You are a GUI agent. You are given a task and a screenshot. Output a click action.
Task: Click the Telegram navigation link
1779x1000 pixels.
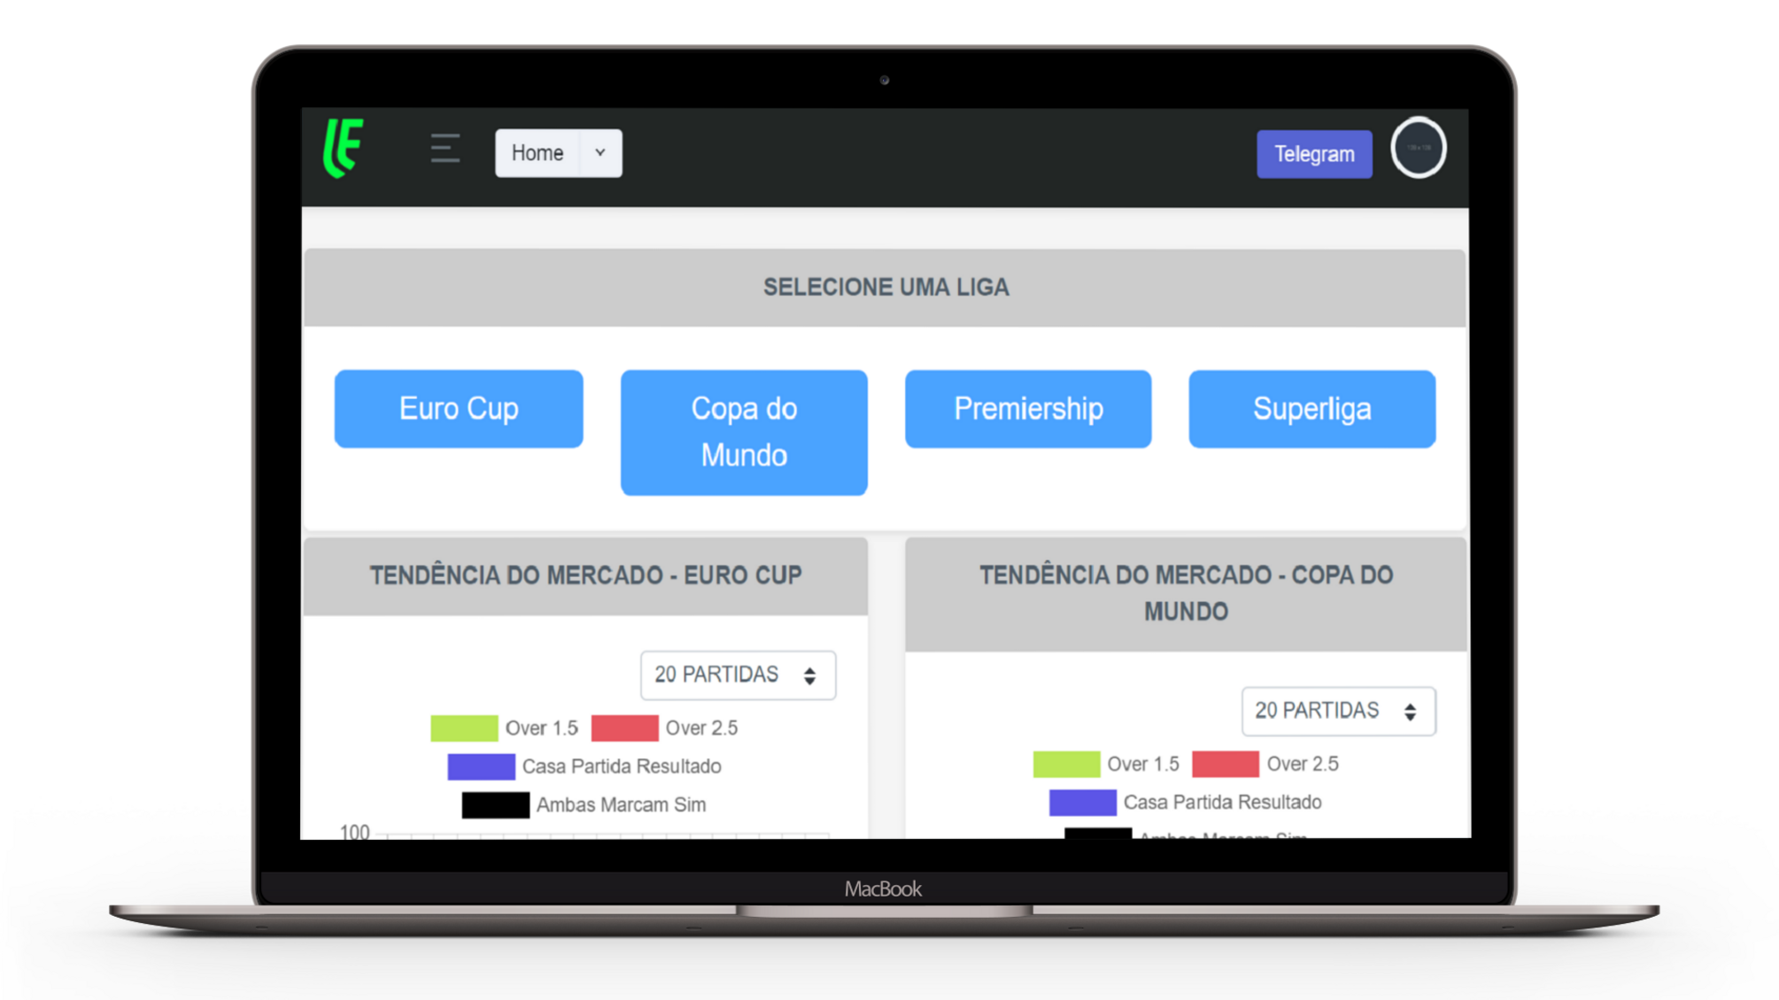(1313, 152)
